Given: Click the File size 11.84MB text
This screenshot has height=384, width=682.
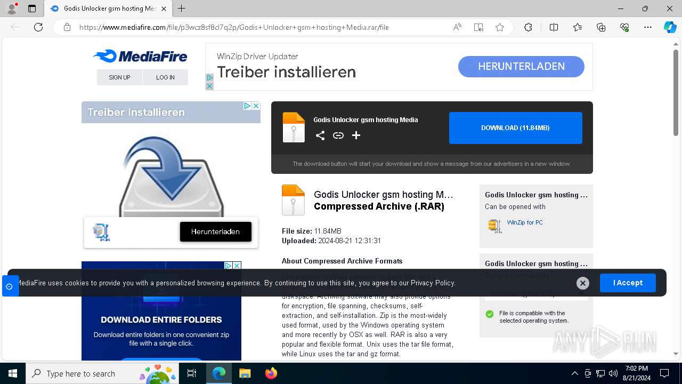Looking at the screenshot, I should click(312, 231).
